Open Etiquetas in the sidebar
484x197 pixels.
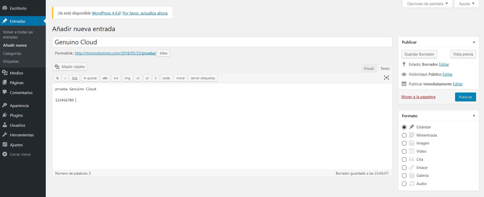[11, 61]
